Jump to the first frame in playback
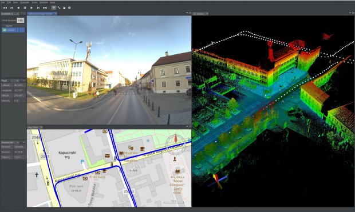355x212 pixels. [x=5, y=8]
